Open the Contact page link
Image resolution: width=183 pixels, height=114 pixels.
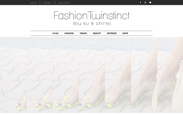(x=47, y=3)
